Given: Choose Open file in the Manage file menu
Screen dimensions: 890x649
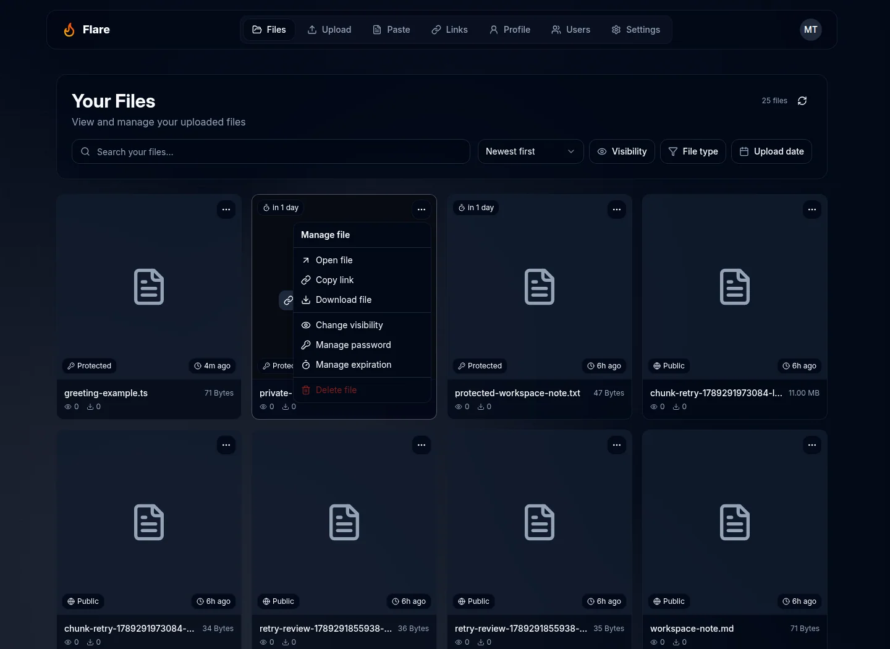Looking at the screenshot, I should [x=362, y=260].
